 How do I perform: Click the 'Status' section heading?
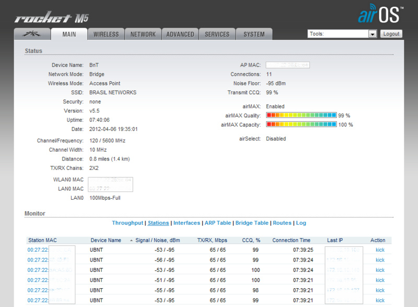[33, 51]
